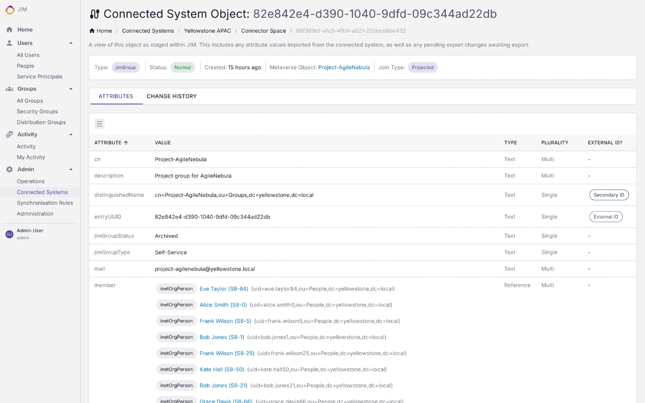Screen dimensions: 645x403
Task: Select the Activity icon in the sidebar
Action: tap(9, 134)
